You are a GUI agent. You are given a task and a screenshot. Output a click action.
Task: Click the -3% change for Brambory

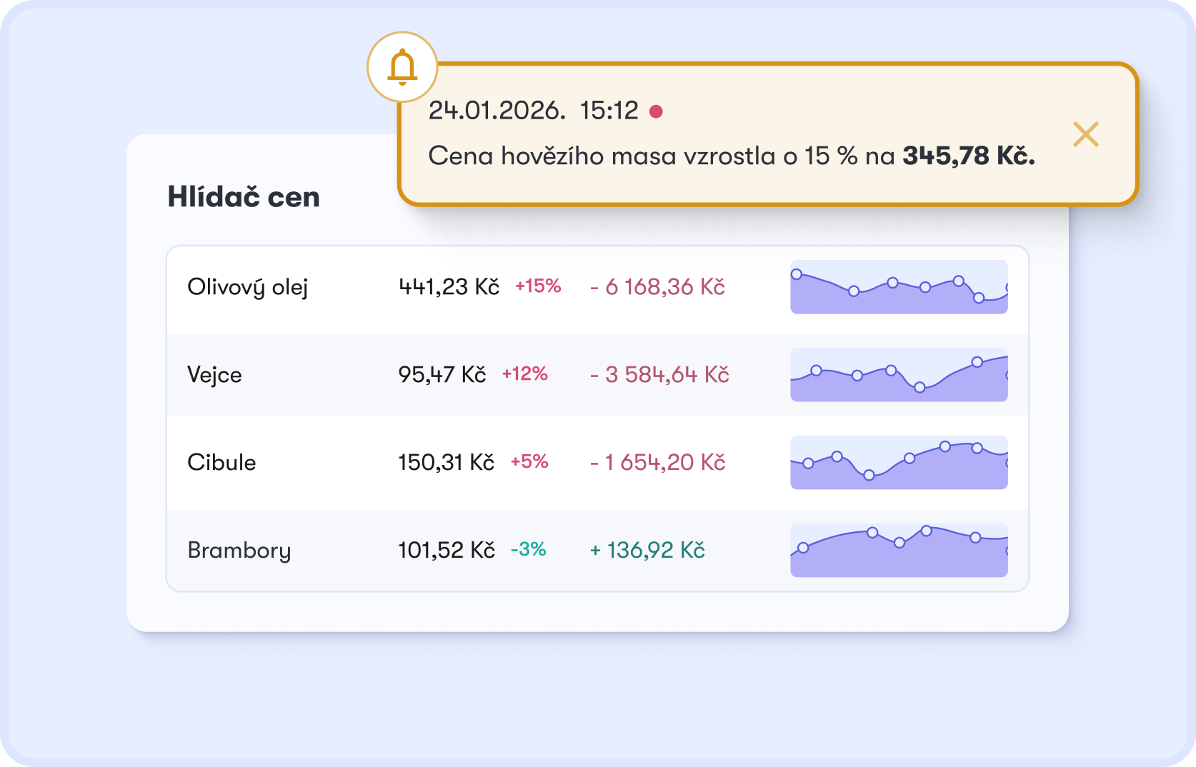click(x=528, y=550)
